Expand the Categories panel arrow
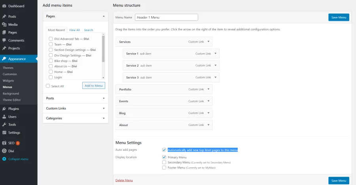The image size is (356, 185). [104, 118]
